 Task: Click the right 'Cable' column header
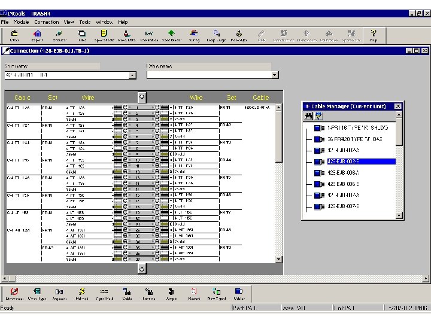click(261, 97)
